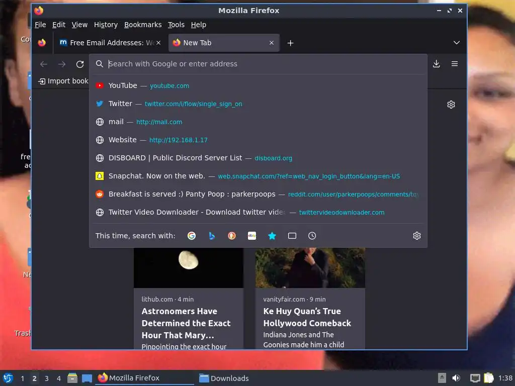Search this time with Google icon

tap(192, 236)
